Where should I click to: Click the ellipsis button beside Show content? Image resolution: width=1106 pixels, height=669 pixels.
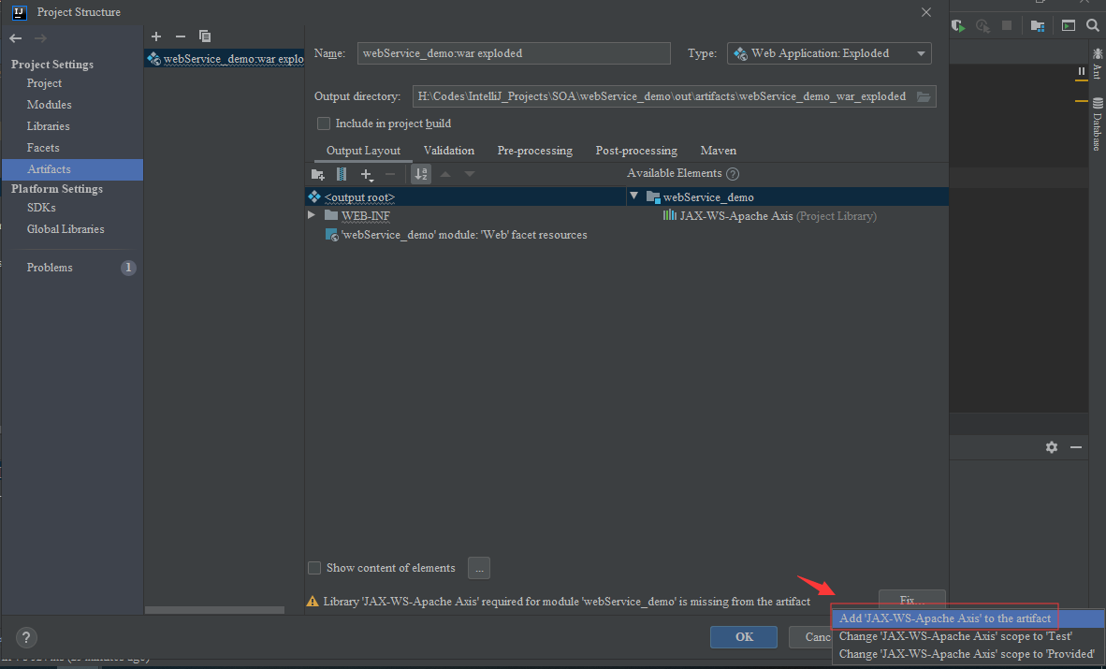(479, 567)
